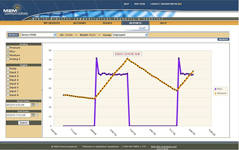The image size is (239, 150).
Task: Uncheck the Flow checkbox
Action: 8,51
